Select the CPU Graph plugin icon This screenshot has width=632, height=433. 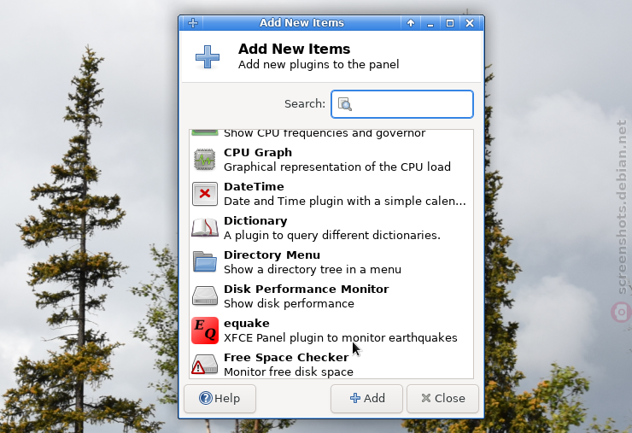(x=205, y=160)
